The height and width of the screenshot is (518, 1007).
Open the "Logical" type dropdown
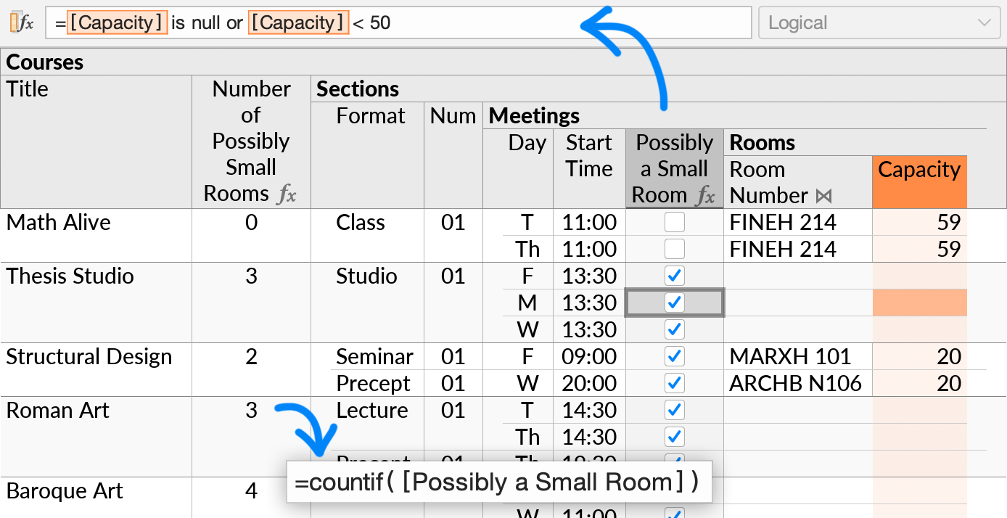tap(878, 22)
